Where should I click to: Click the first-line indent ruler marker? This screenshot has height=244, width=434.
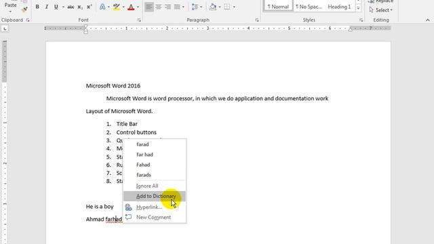(x=86, y=26)
